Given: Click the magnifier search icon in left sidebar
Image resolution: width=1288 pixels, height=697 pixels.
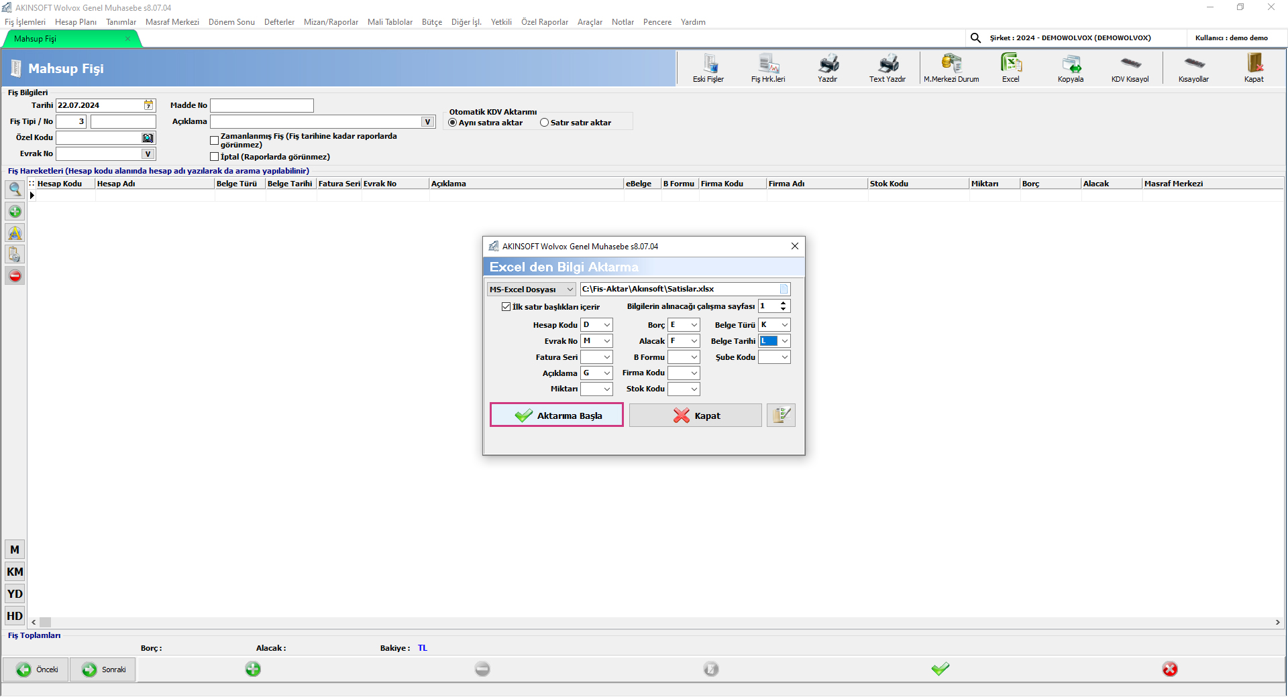Looking at the screenshot, I should click(15, 190).
